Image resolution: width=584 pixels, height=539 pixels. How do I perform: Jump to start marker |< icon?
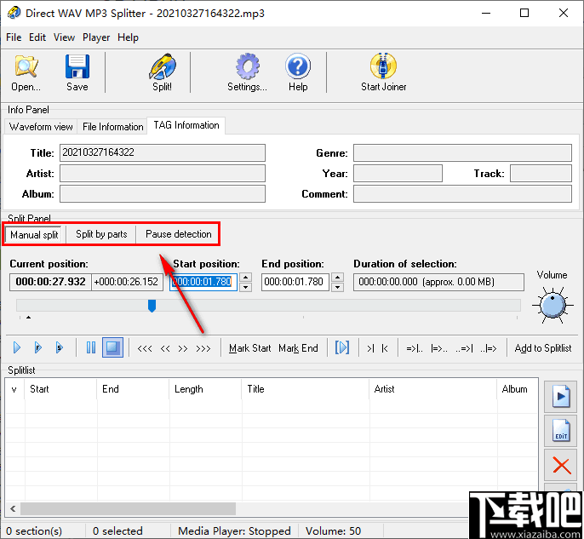point(385,348)
